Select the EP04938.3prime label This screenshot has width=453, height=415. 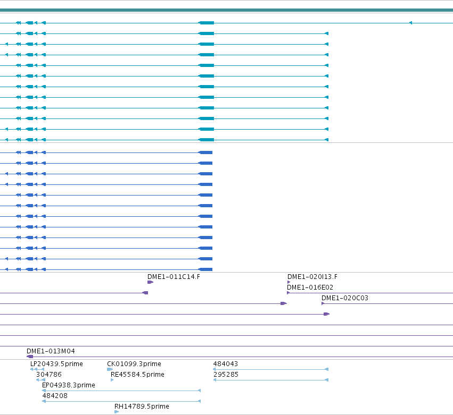click(69, 385)
